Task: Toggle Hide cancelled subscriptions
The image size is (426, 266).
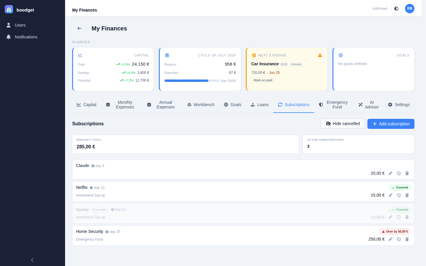Action: (343, 124)
